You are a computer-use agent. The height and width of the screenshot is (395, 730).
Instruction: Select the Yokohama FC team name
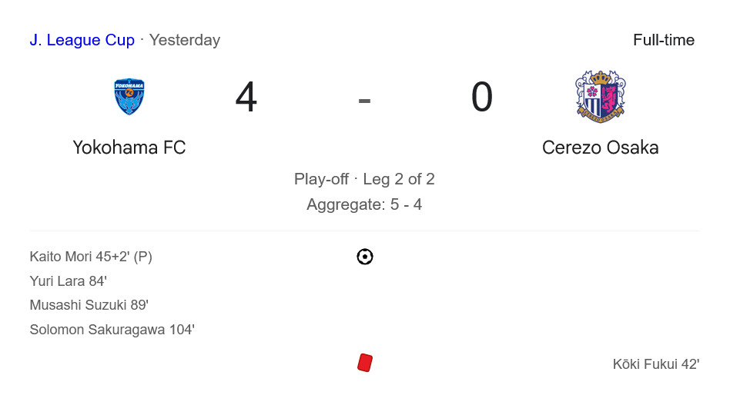coord(129,148)
